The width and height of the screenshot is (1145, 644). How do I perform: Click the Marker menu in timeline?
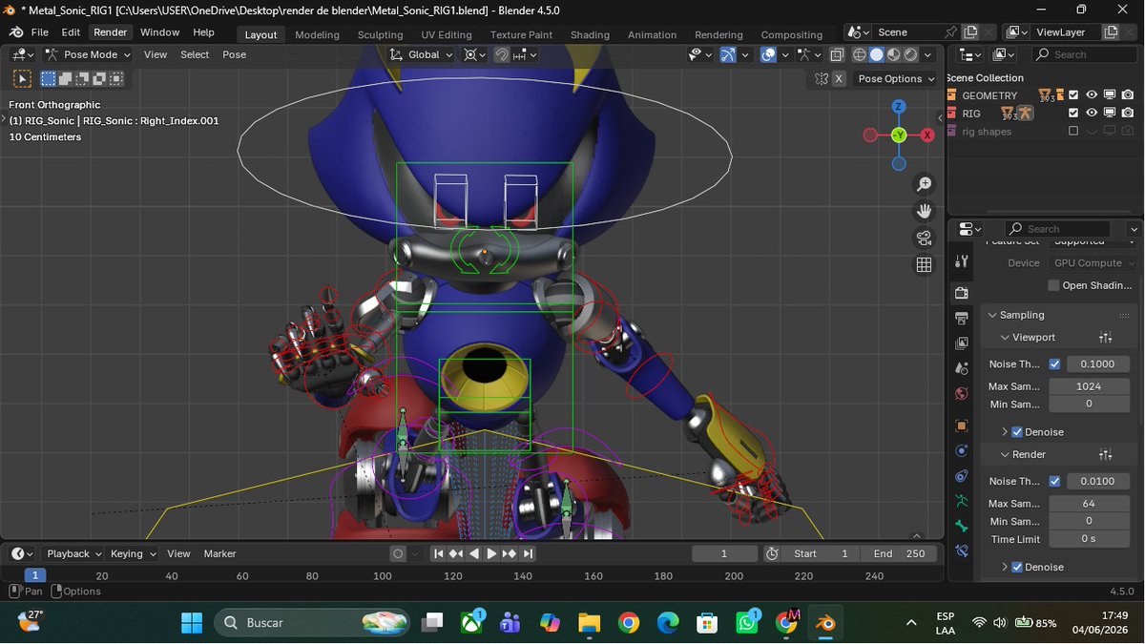pos(219,553)
